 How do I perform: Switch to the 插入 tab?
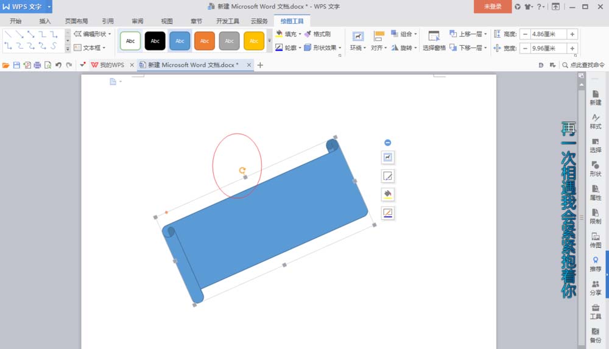45,21
